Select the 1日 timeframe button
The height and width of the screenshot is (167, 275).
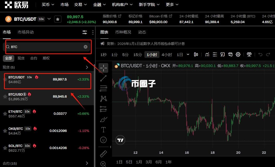180,55
